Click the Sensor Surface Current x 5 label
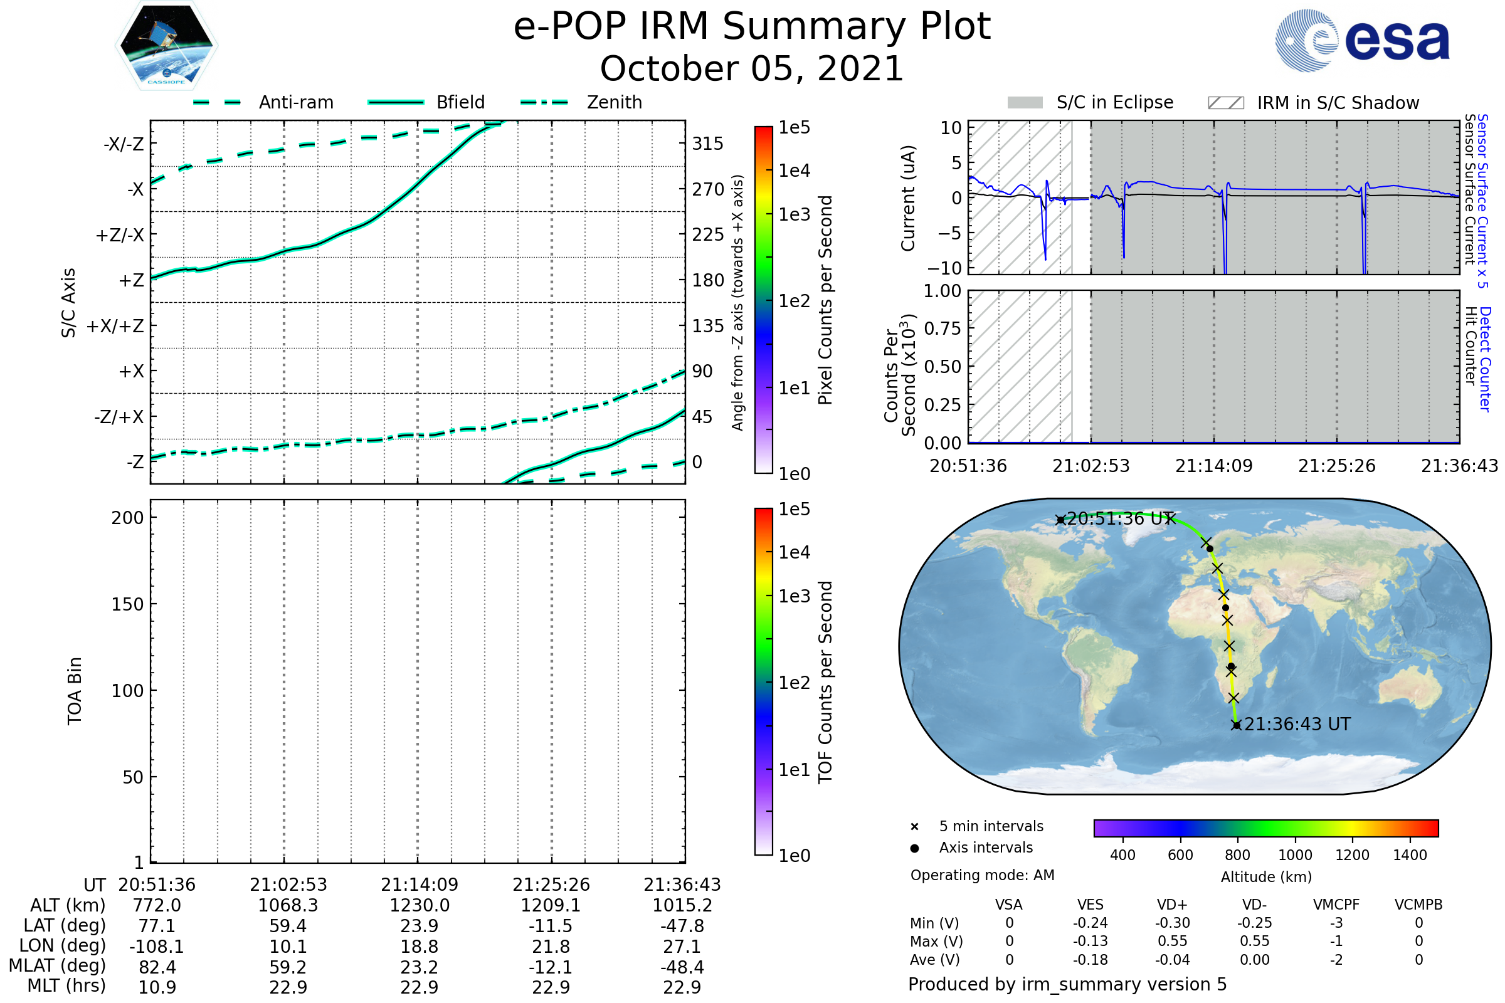1505x1003 pixels. click(x=1482, y=201)
